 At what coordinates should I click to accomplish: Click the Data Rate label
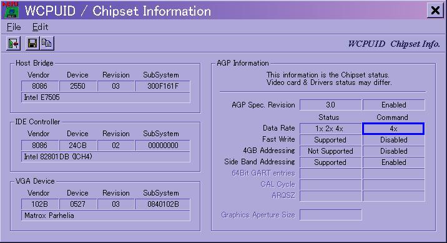point(278,128)
